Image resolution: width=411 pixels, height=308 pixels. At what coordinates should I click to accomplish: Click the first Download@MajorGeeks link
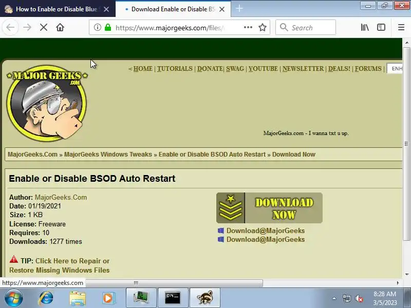(266, 230)
